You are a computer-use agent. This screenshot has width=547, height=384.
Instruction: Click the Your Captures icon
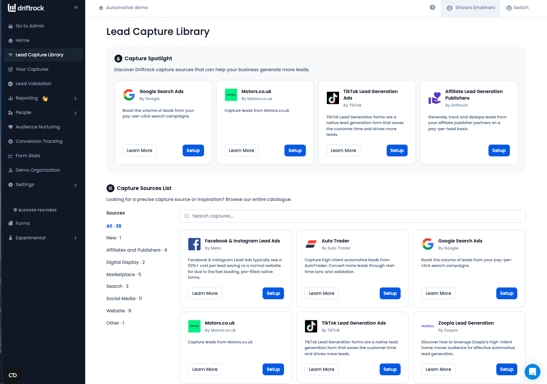click(10, 69)
